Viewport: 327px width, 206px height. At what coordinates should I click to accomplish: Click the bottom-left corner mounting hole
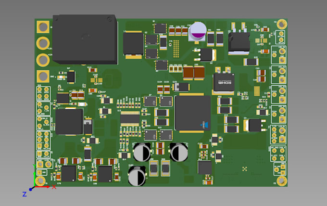click(40, 181)
